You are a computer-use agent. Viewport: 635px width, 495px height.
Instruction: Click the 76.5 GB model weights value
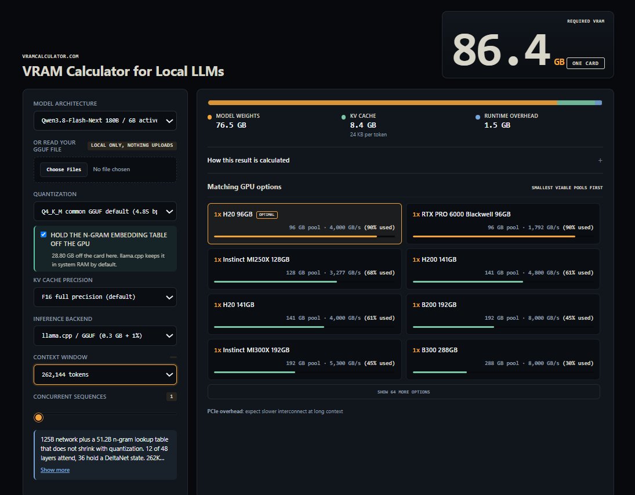pos(231,125)
